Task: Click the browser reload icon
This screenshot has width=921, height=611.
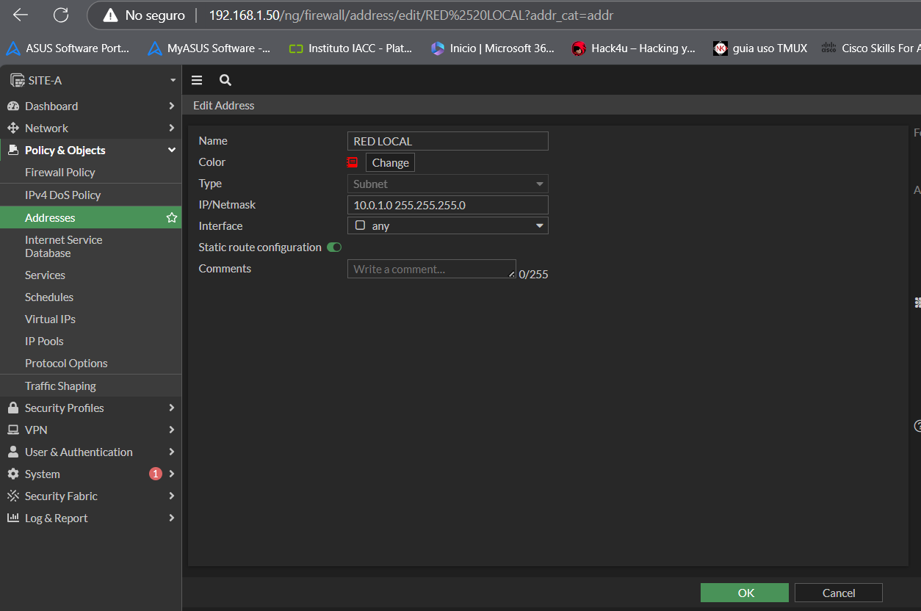Action: pyautogui.click(x=61, y=15)
